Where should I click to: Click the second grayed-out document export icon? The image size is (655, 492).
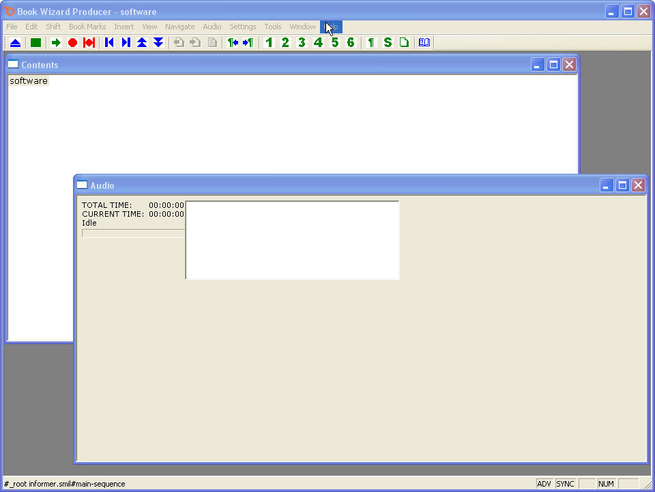coord(195,42)
